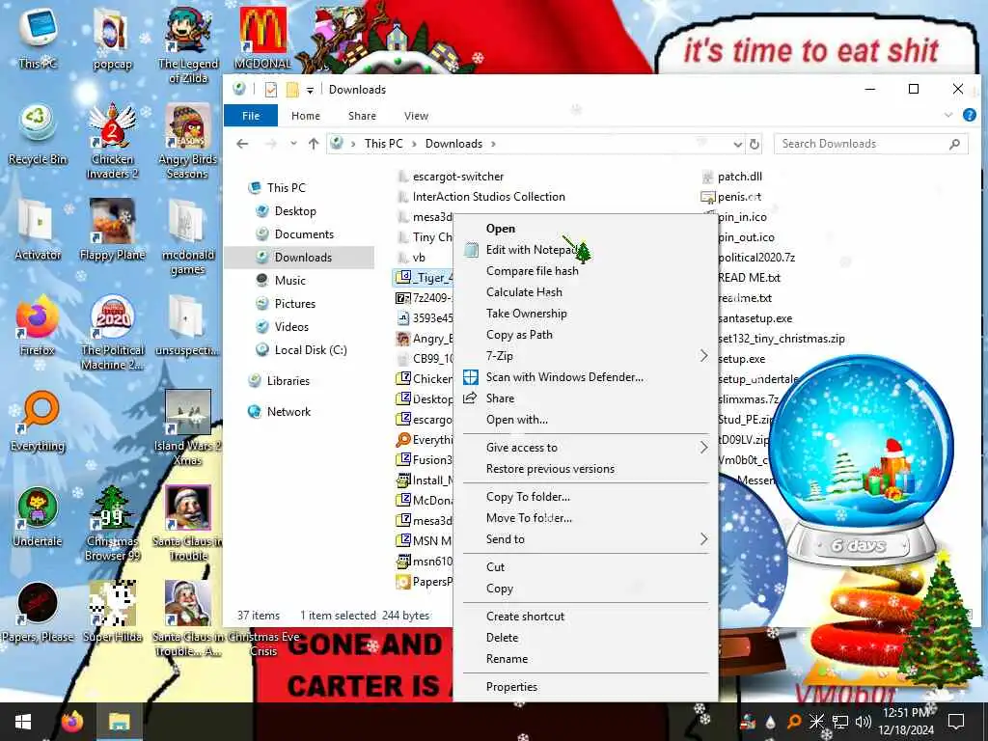Click Firefox icon in the taskbar
This screenshot has height=741, width=988.
coord(72,722)
